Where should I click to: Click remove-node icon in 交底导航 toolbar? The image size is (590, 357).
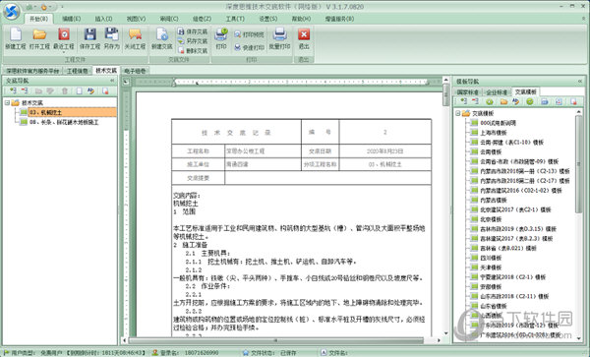[25, 90]
